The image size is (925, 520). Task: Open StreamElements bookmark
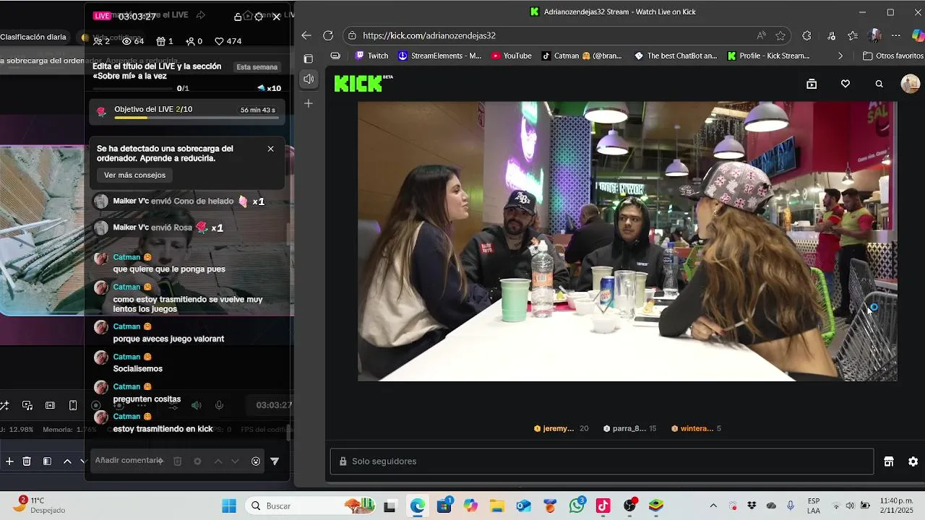[x=440, y=56]
